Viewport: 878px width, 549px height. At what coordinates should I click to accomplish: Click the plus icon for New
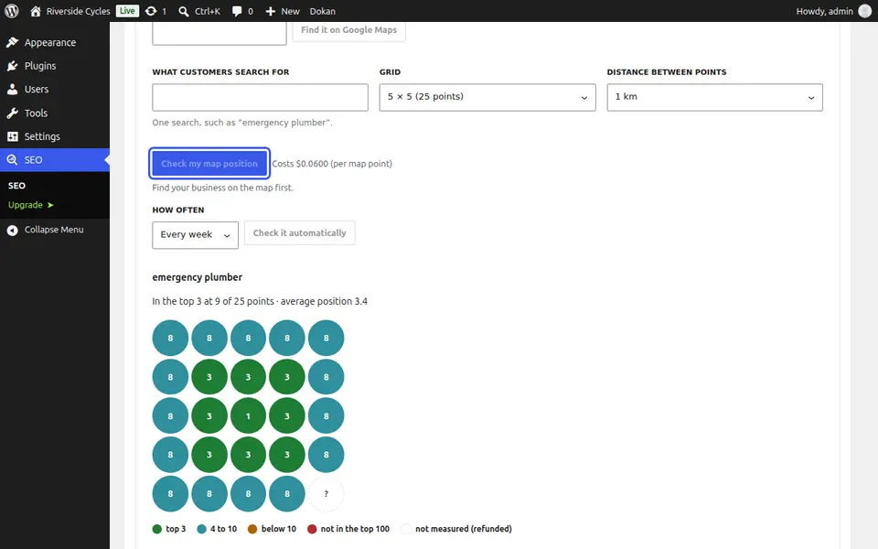[271, 11]
